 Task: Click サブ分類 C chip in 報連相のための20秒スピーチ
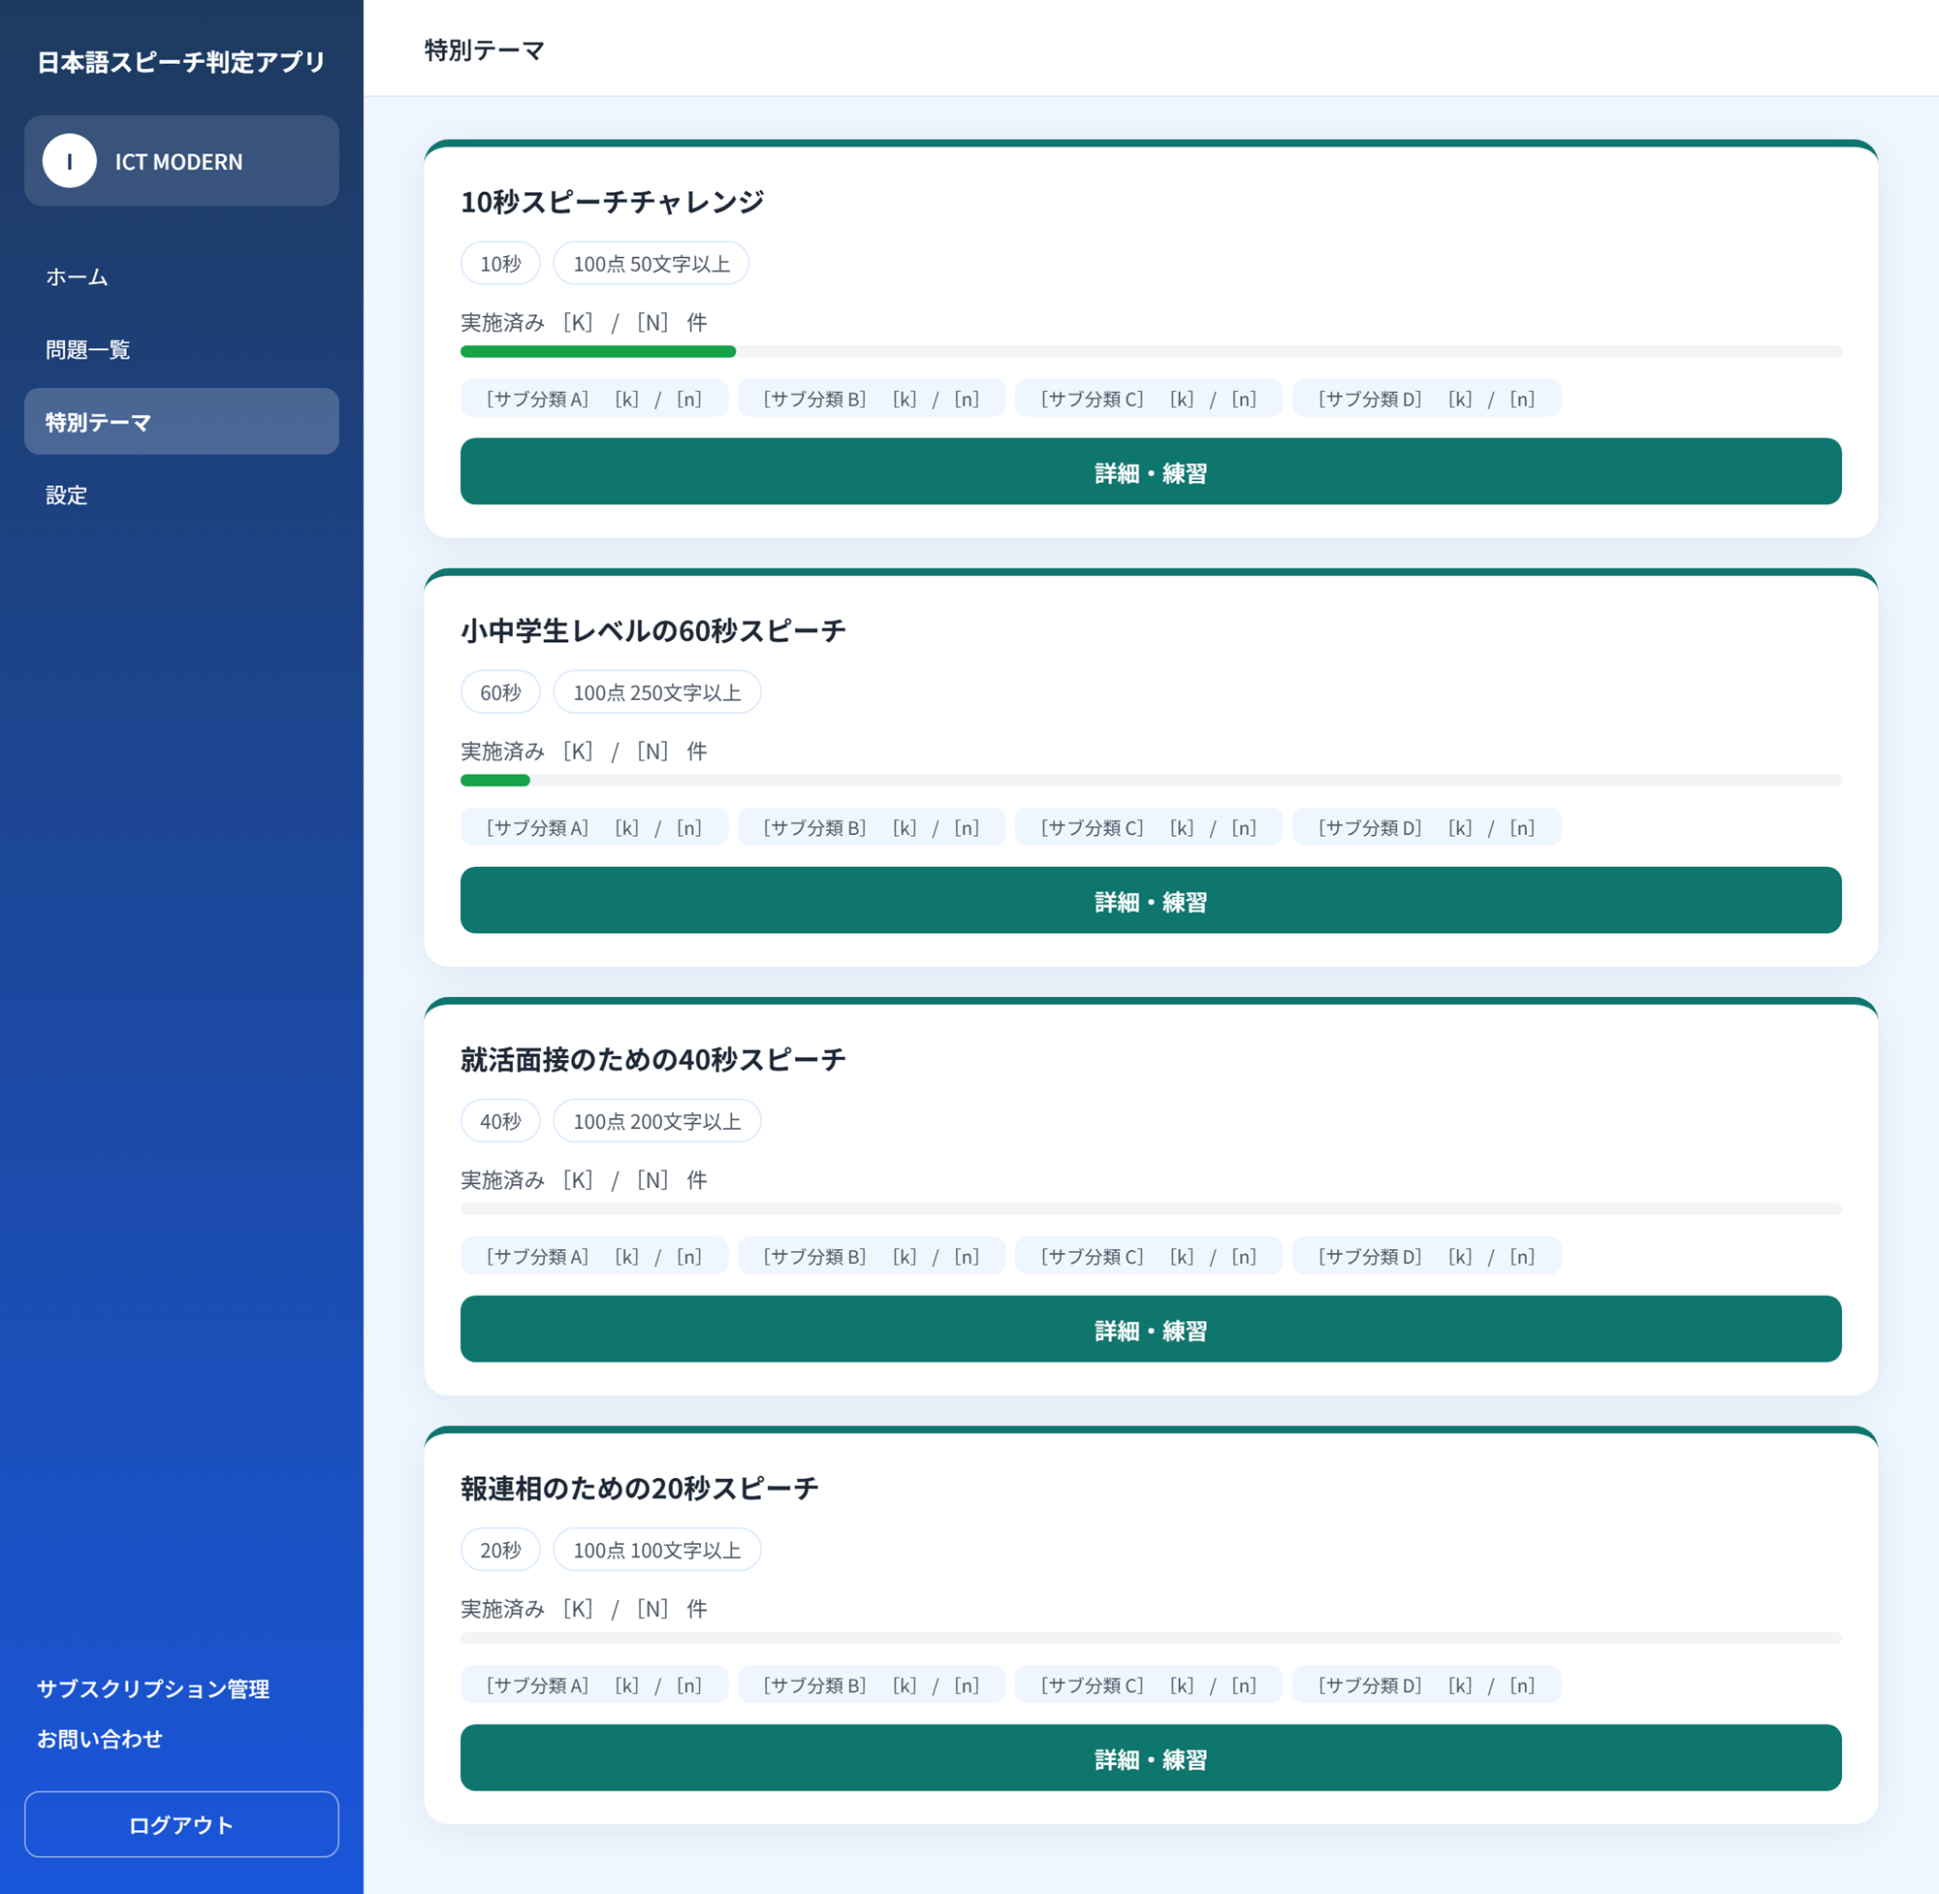(1149, 1685)
